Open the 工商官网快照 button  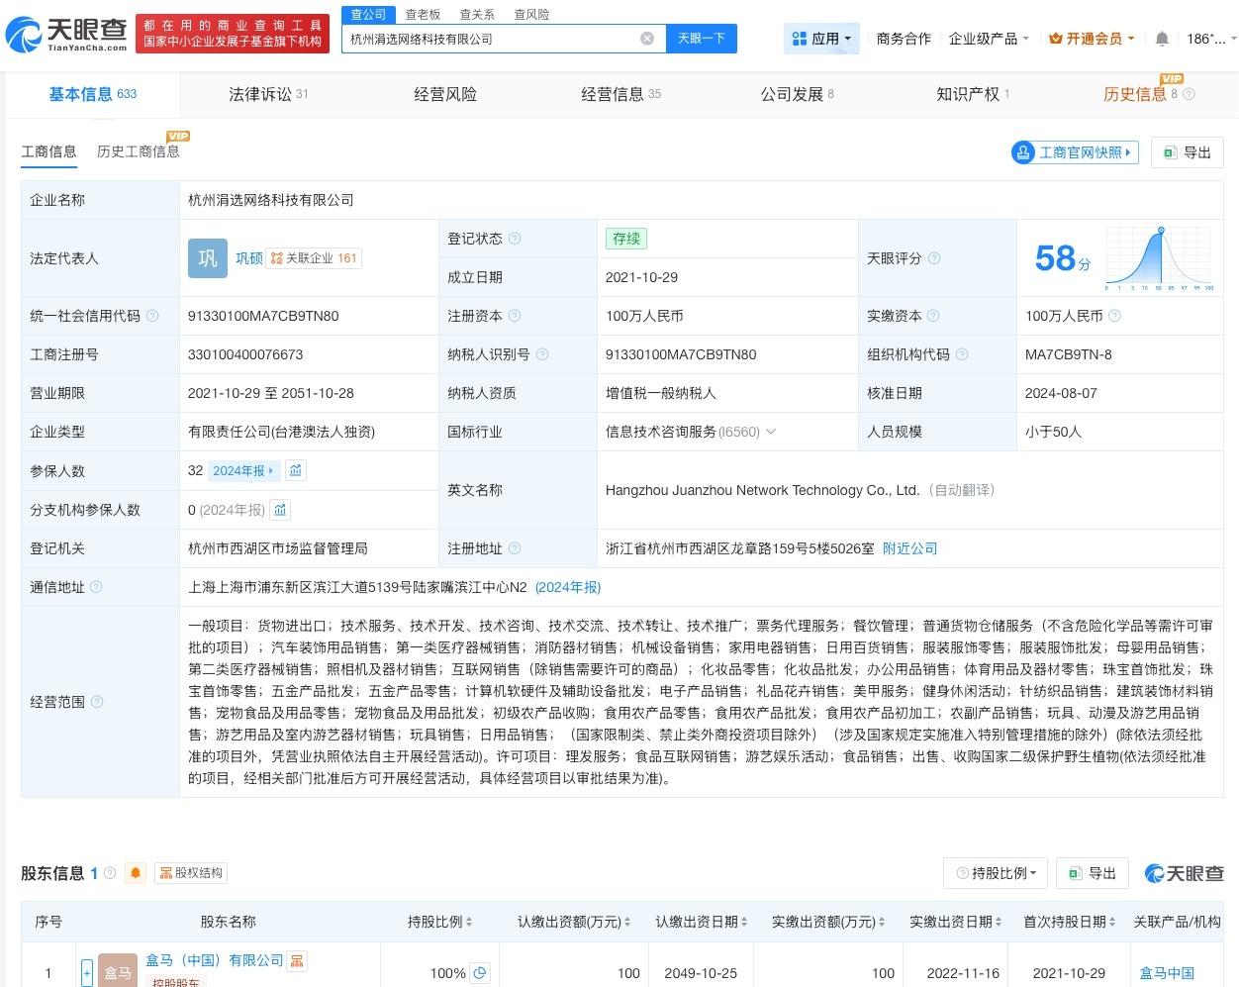coord(1075,152)
